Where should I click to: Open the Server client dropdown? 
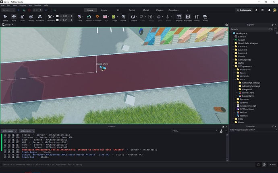point(8,10)
